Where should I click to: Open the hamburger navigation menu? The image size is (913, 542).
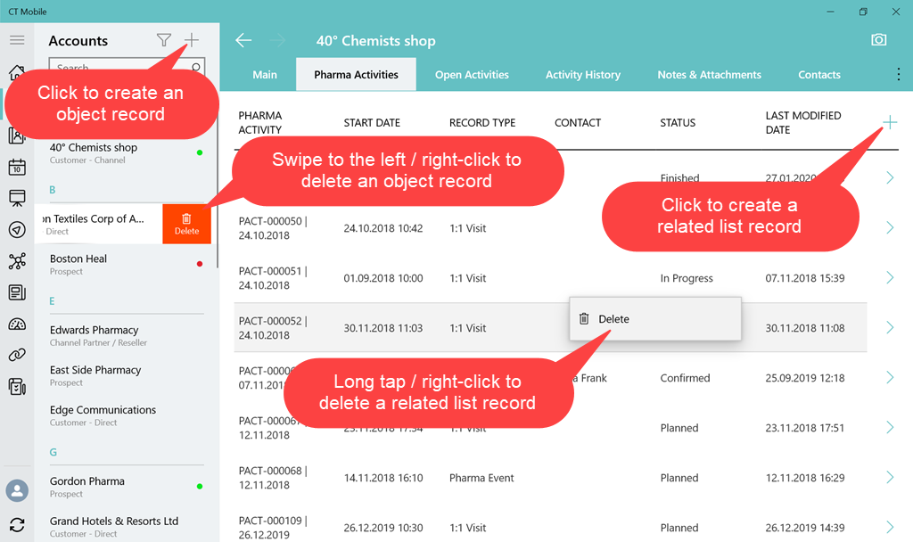[17, 40]
